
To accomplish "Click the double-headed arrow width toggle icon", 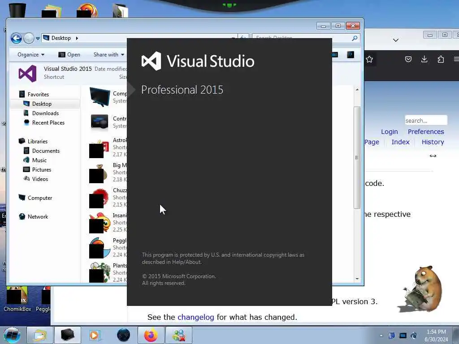I will 433,156.
